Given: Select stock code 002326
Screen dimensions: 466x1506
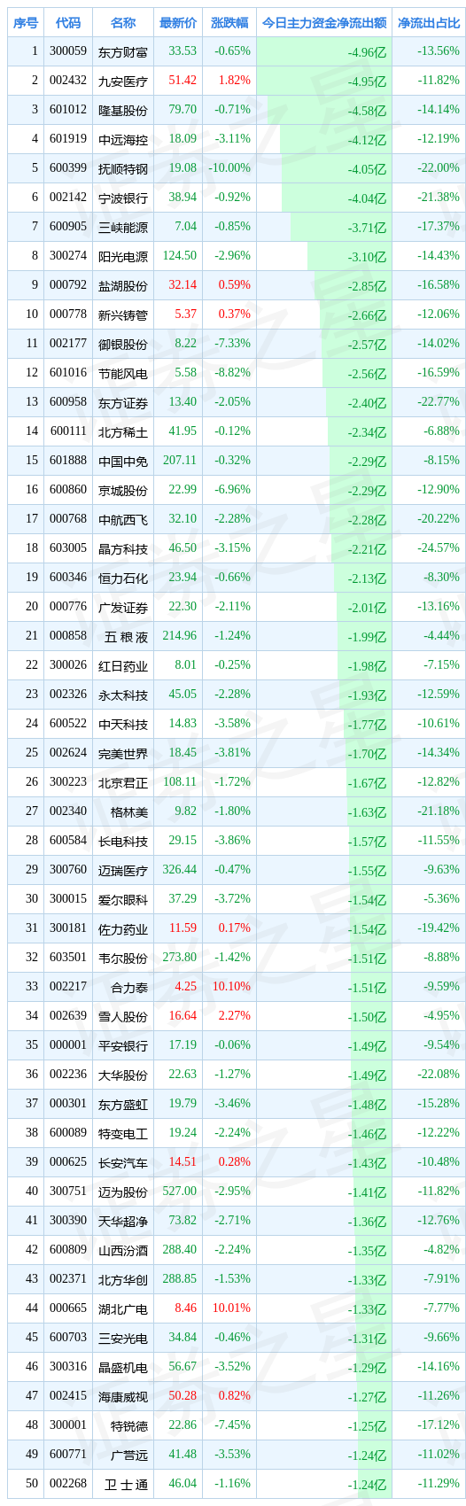Looking at the screenshot, I should [x=68, y=695].
